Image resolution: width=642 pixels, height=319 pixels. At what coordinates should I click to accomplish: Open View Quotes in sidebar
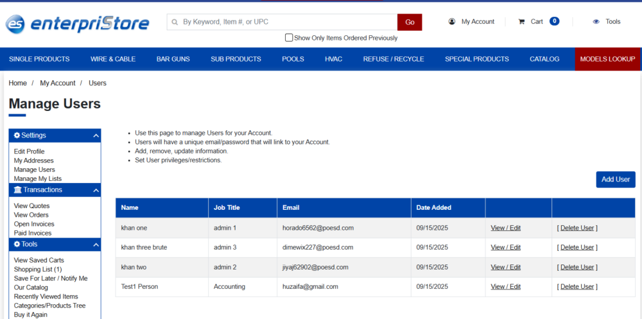click(x=31, y=206)
